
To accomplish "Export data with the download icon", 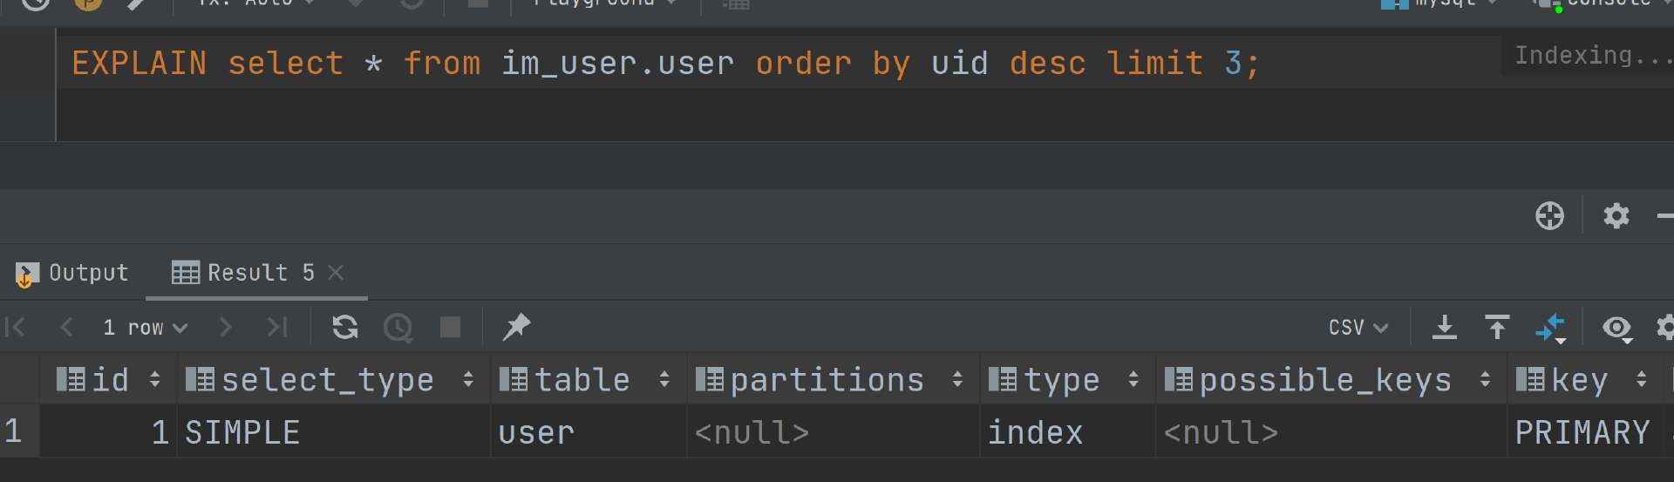I will click(x=1445, y=327).
